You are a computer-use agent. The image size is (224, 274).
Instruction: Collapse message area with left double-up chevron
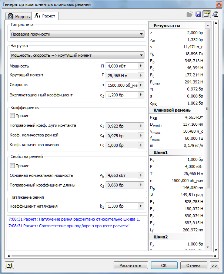click(x=9, y=256)
